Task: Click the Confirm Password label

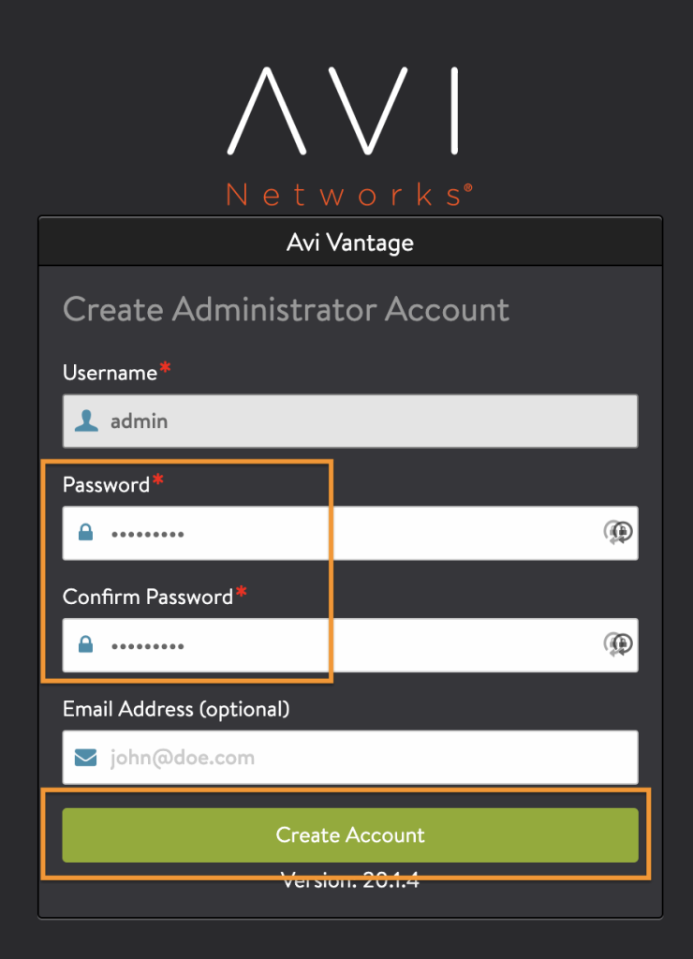Action: tap(147, 597)
